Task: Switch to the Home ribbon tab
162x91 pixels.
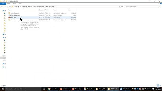Action: 9,4
